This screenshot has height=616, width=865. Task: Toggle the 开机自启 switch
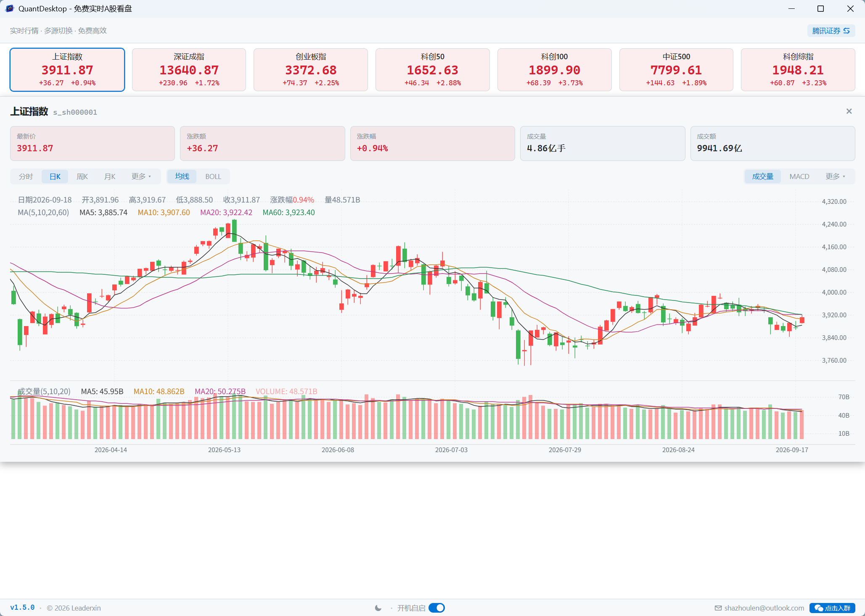437,608
